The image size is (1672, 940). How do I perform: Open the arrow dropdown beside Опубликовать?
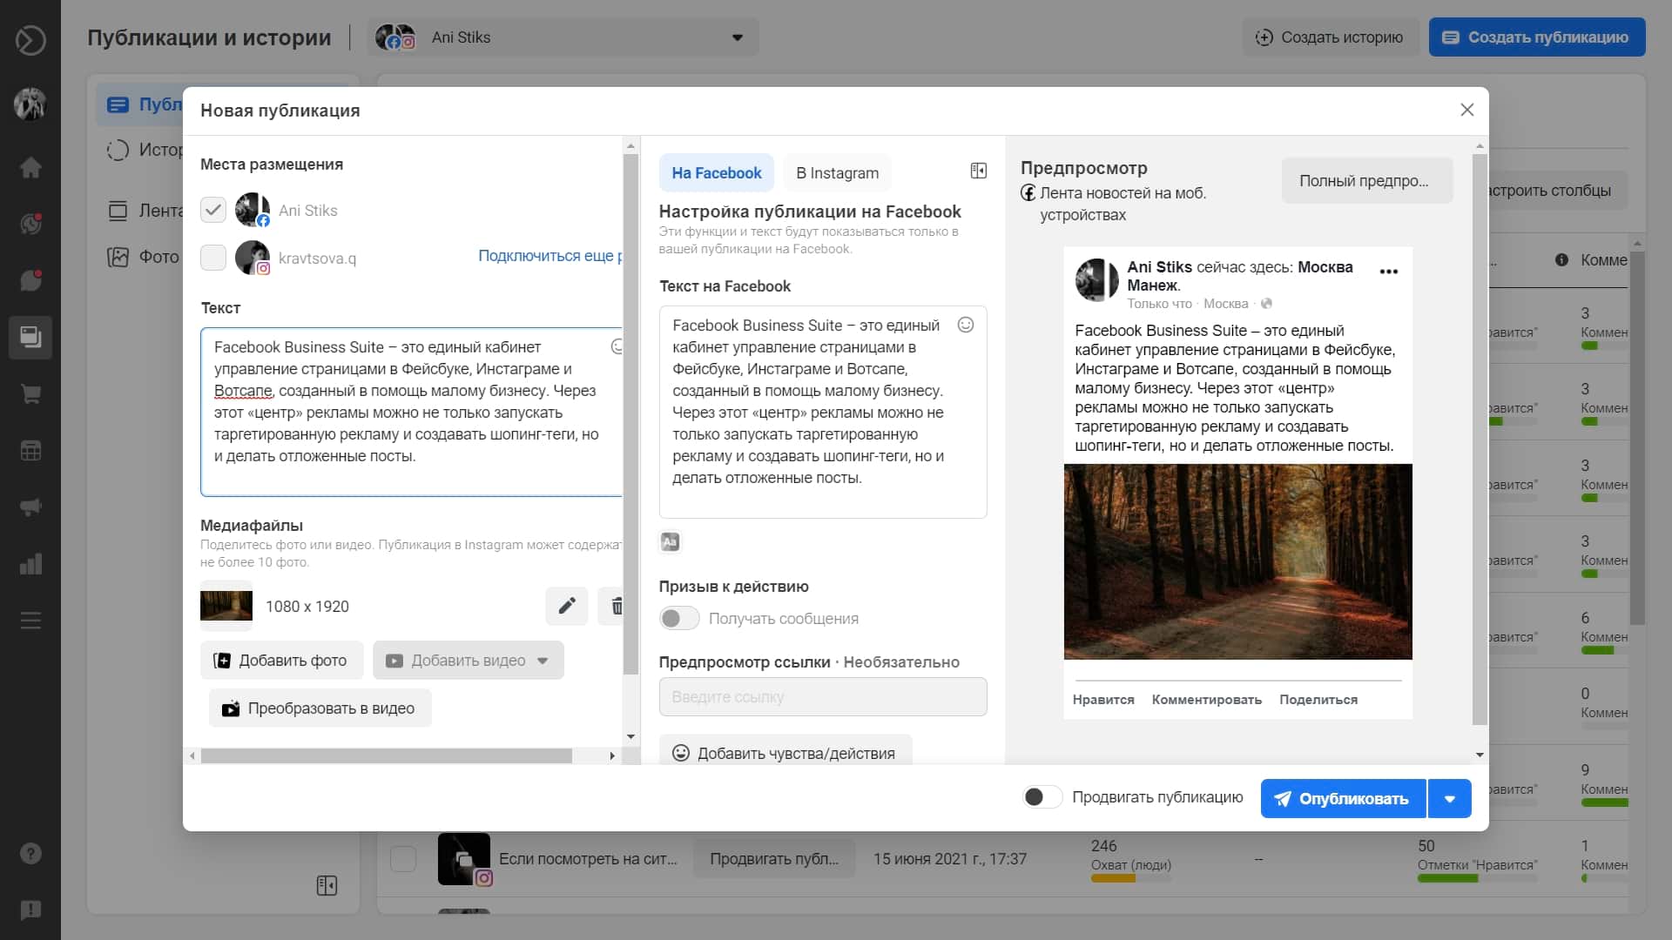pos(1450,799)
